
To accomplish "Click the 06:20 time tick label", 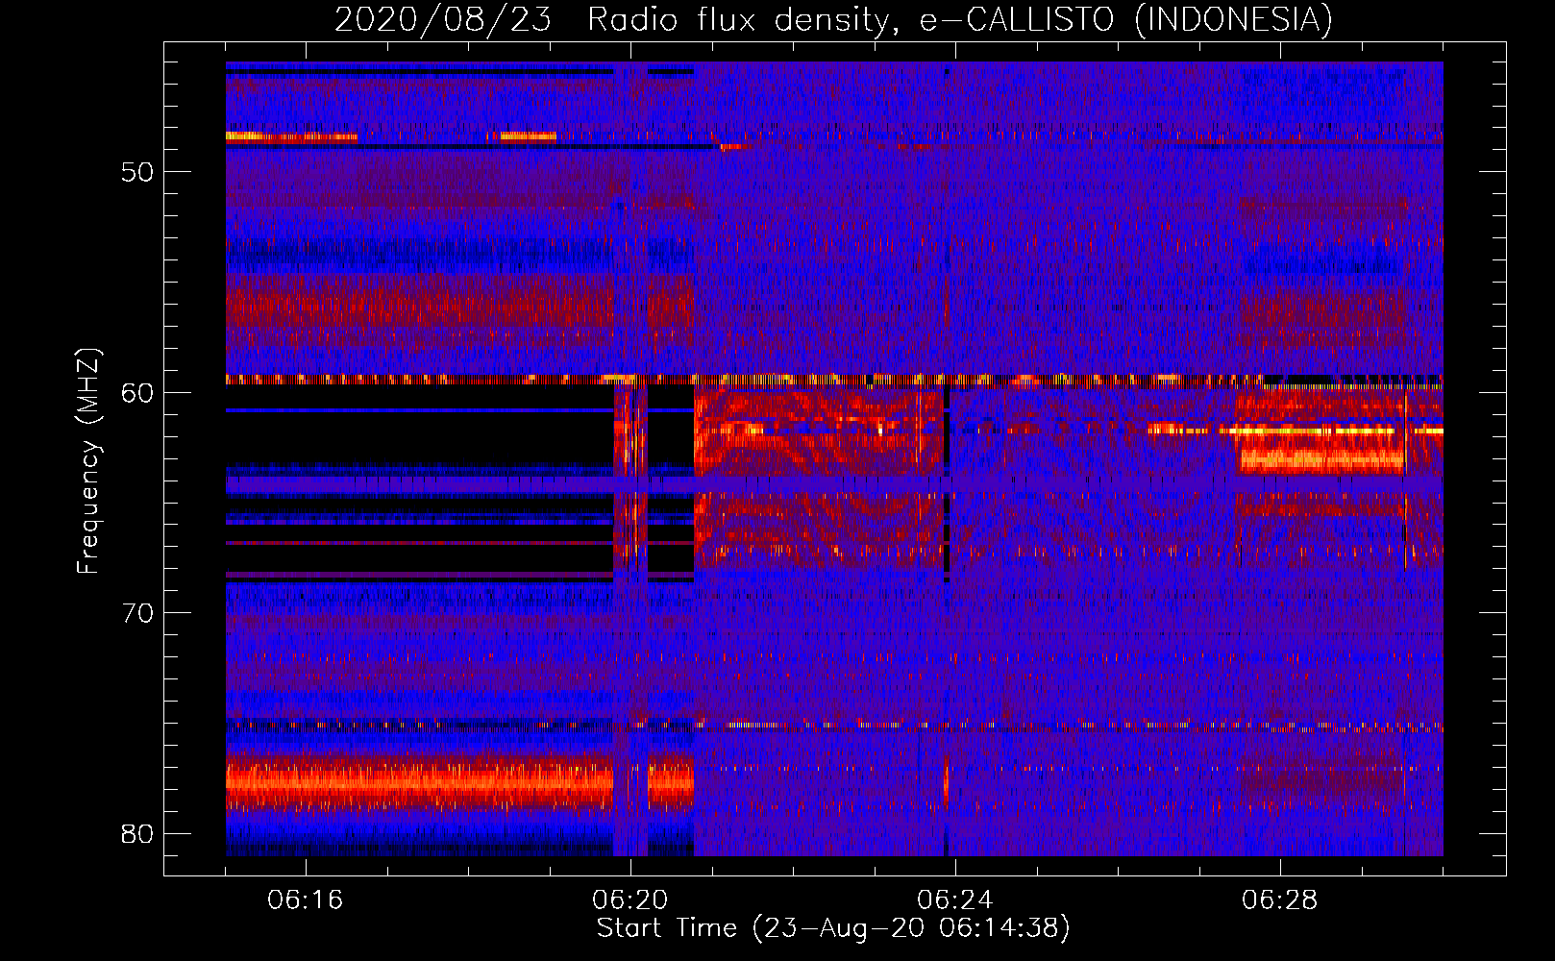I will (630, 900).
